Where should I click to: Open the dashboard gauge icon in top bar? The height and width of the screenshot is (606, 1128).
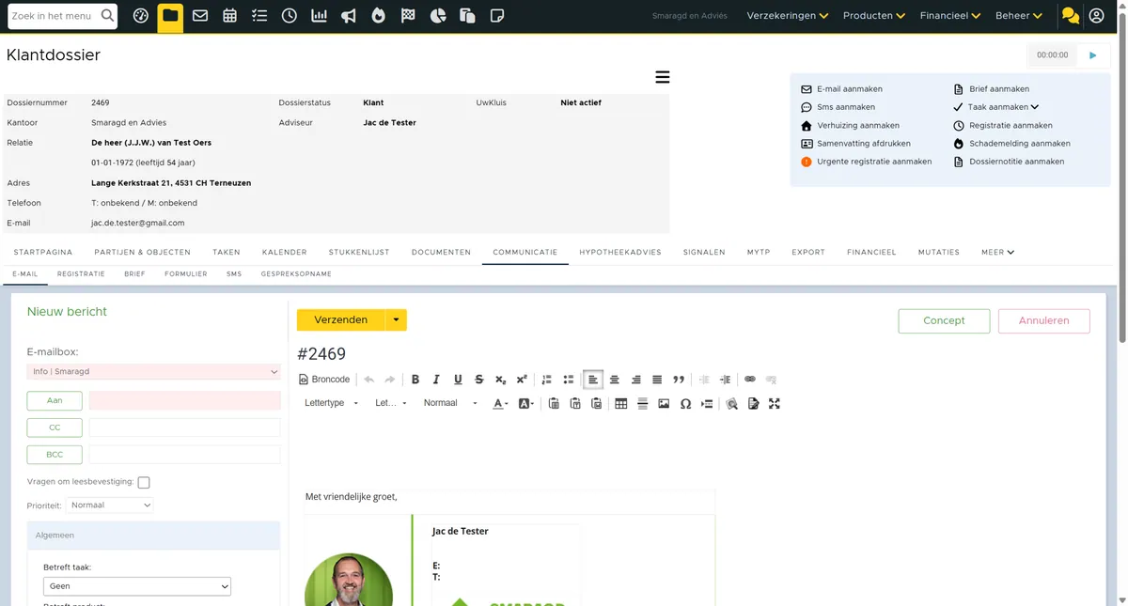pyautogui.click(x=141, y=16)
